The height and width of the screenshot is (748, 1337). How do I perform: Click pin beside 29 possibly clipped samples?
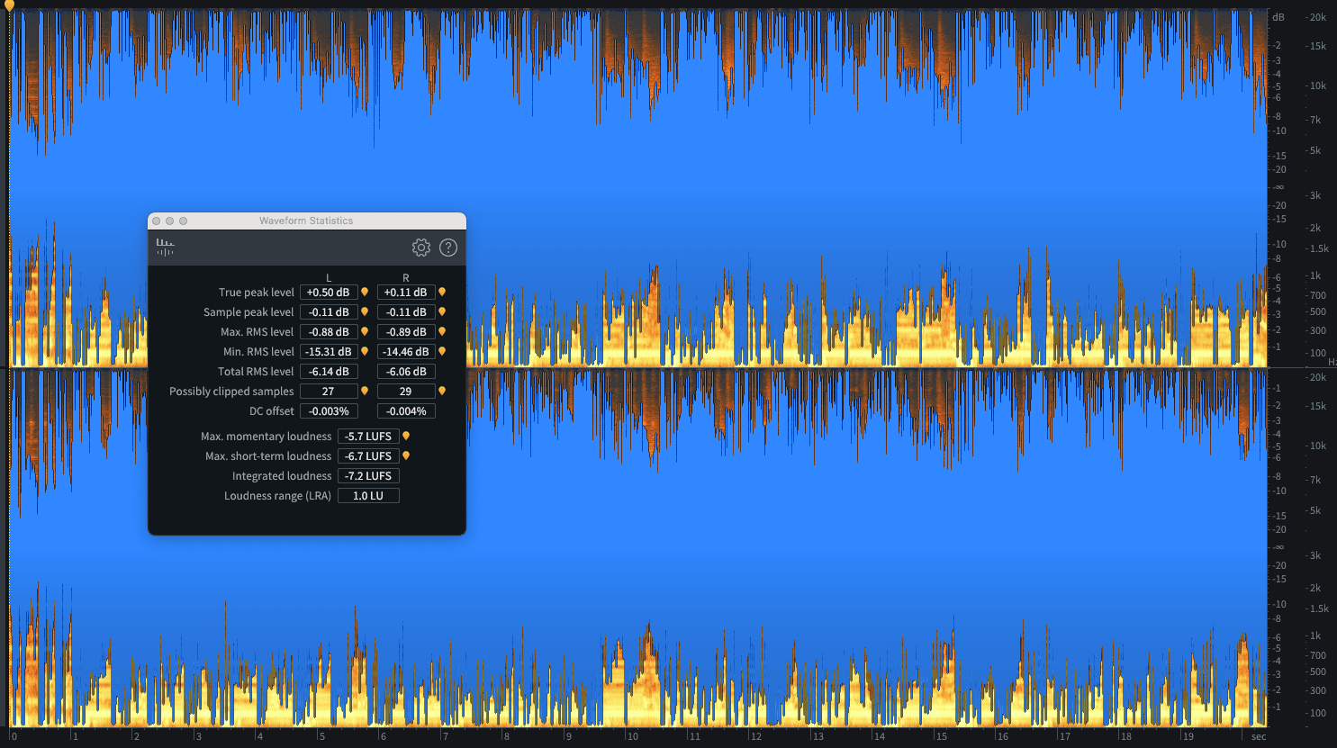442,391
